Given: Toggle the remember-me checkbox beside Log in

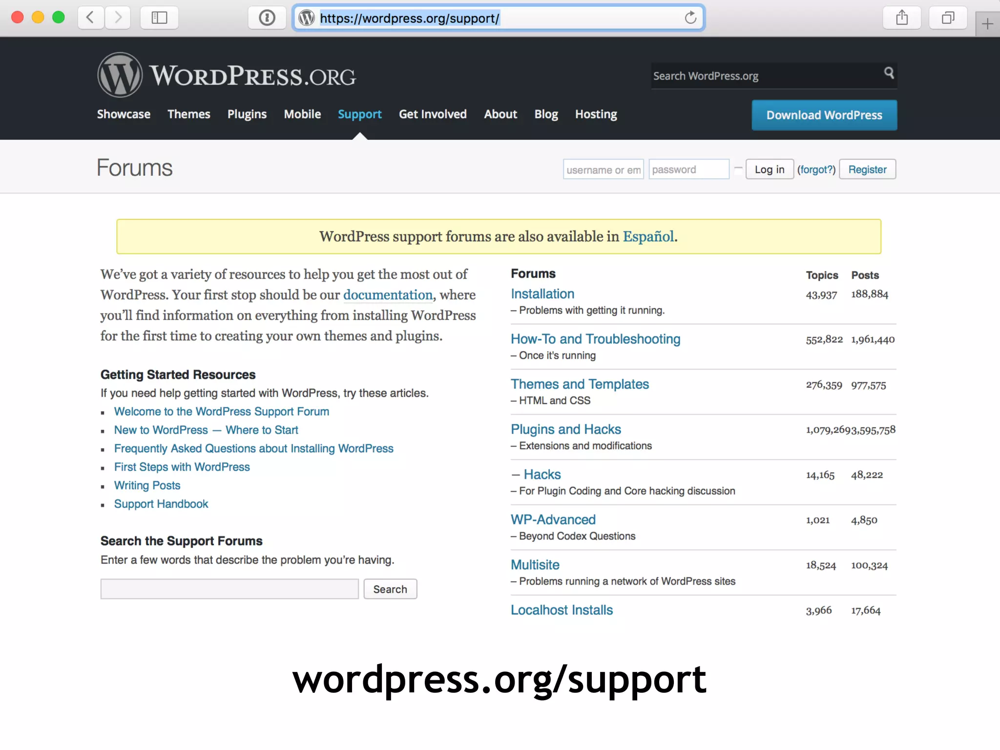Looking at the screenshot, I should click(738, 169).
